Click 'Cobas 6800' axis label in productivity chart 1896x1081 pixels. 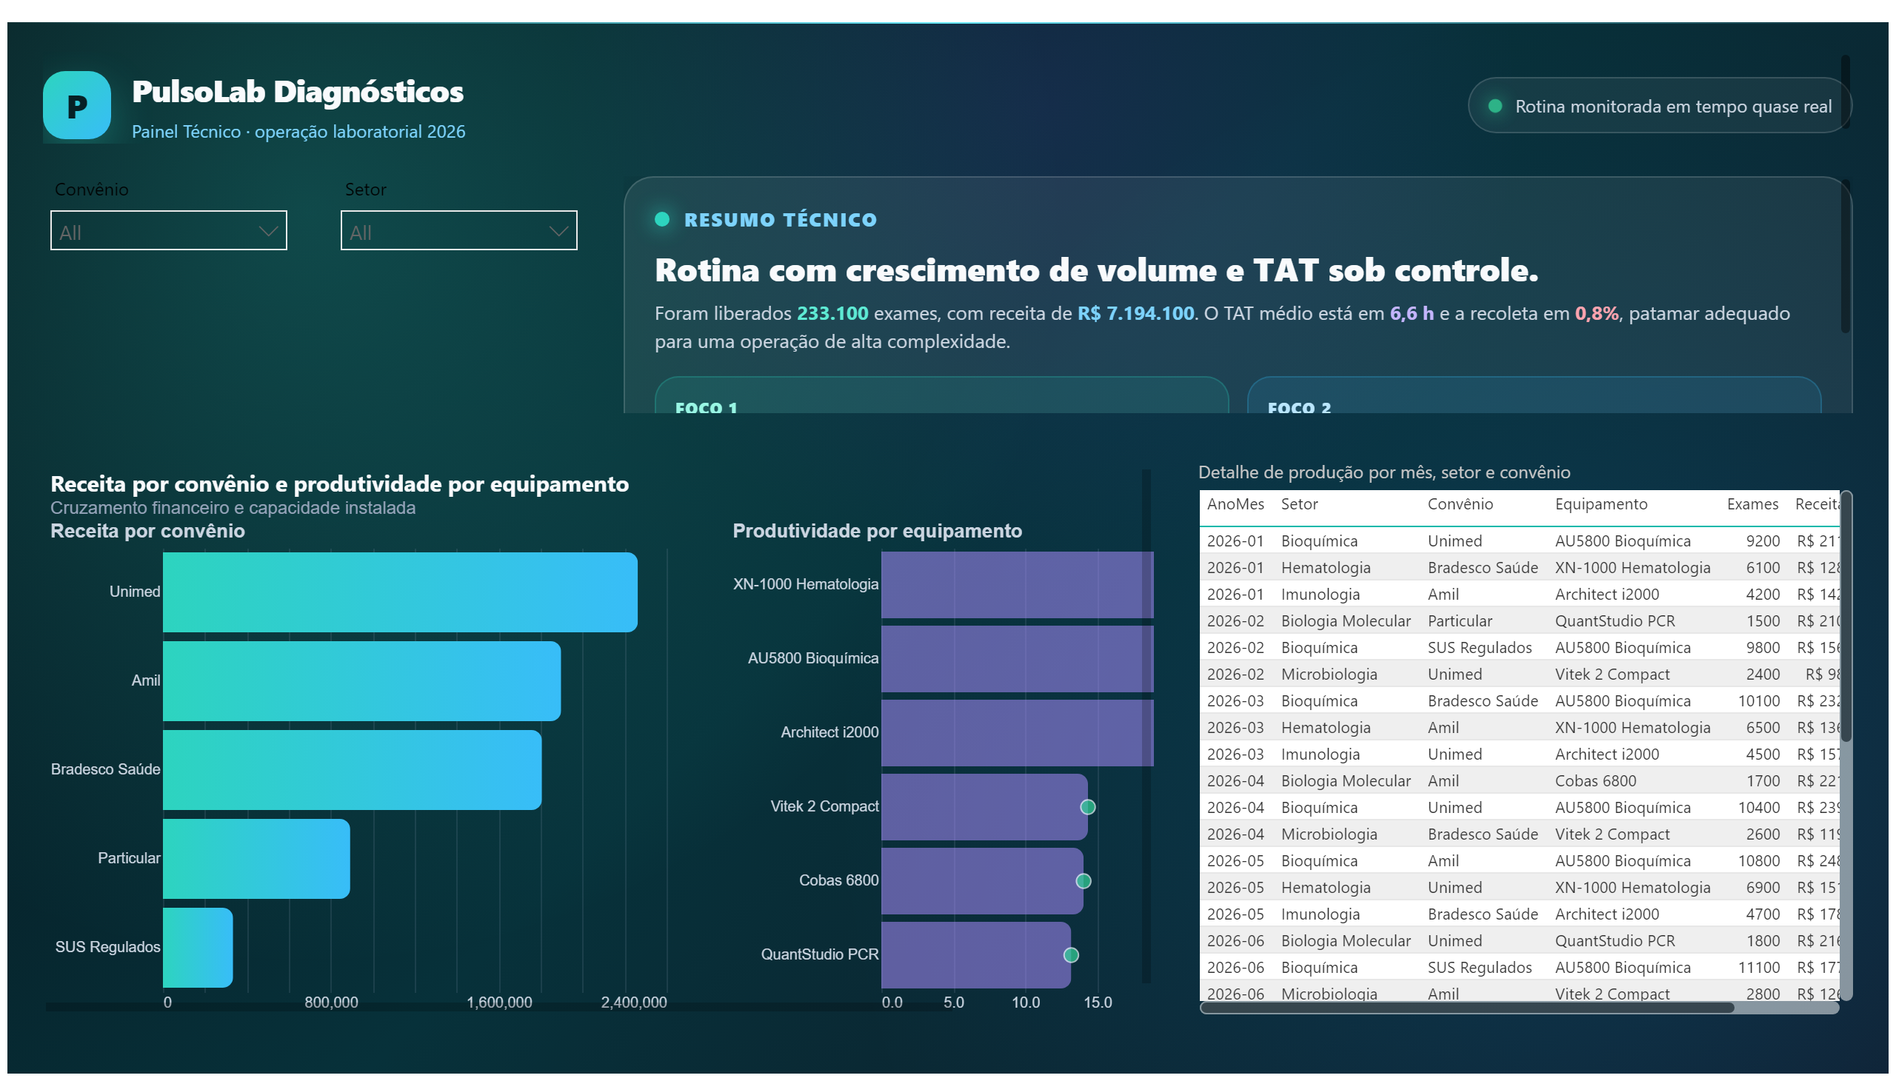pos(838,880)
